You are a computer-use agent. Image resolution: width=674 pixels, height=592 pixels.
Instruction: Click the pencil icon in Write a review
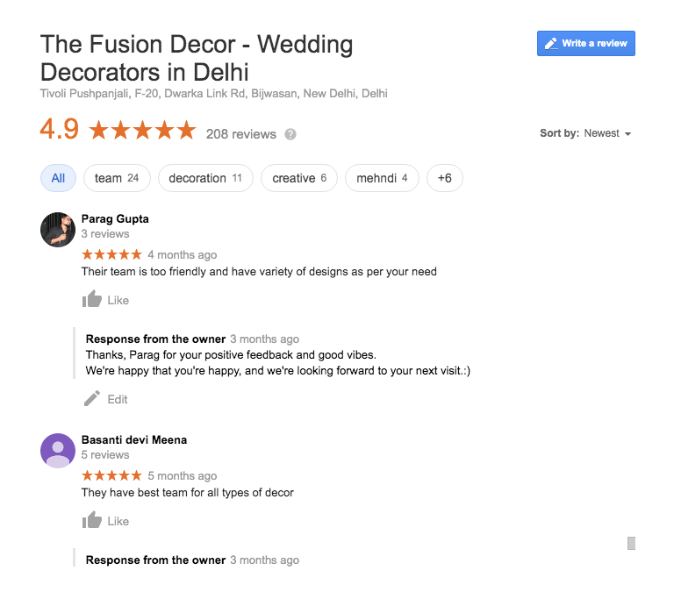[551, 43]
